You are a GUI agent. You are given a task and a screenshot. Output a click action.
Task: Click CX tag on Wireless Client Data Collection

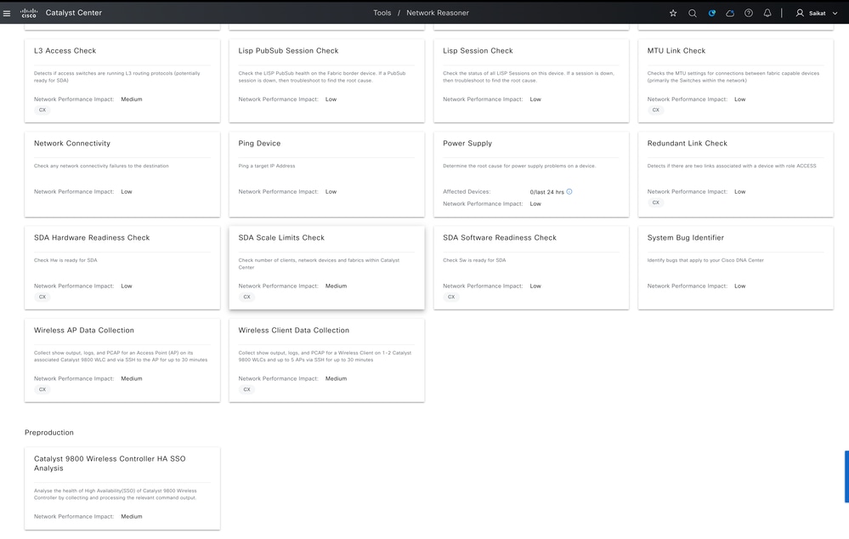(247, 389)
